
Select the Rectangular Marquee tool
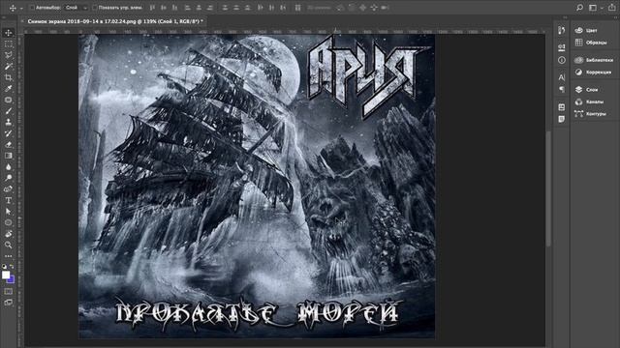9,44
